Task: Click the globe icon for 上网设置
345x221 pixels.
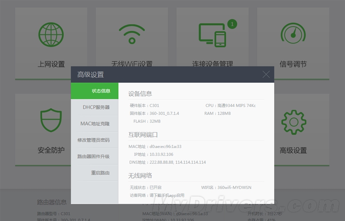Action: pos(51,35)
